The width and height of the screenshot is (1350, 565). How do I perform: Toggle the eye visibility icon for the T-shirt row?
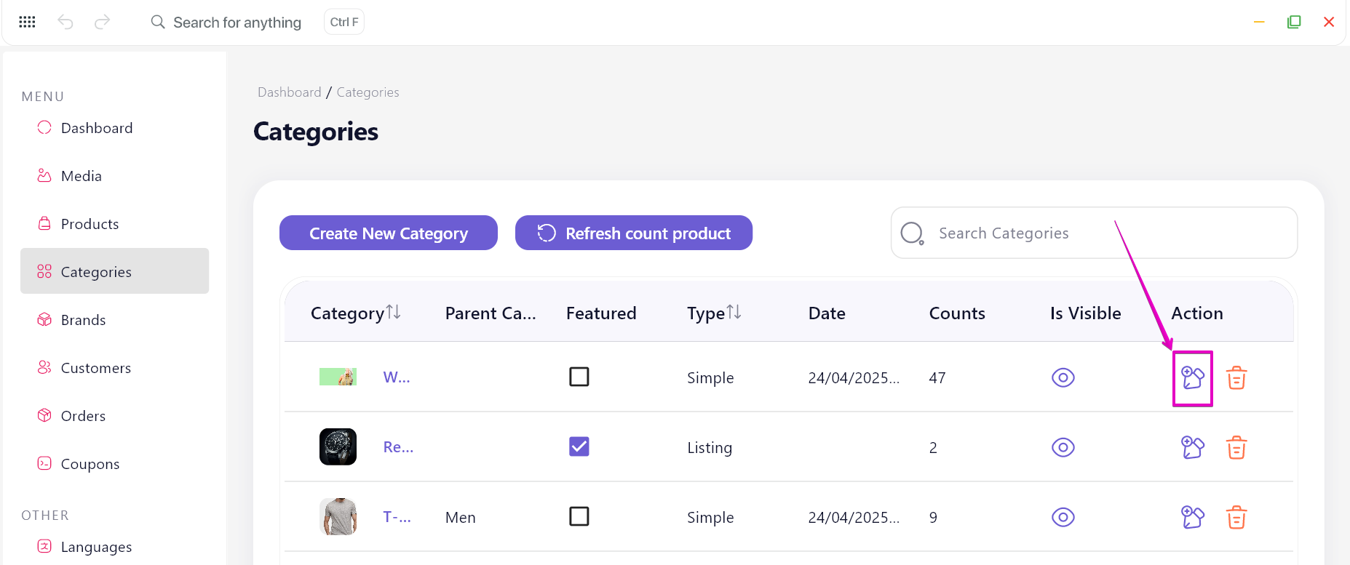point(1063,517)
